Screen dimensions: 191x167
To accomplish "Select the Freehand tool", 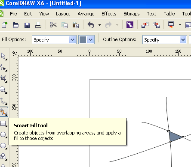I will coord(3,101).
